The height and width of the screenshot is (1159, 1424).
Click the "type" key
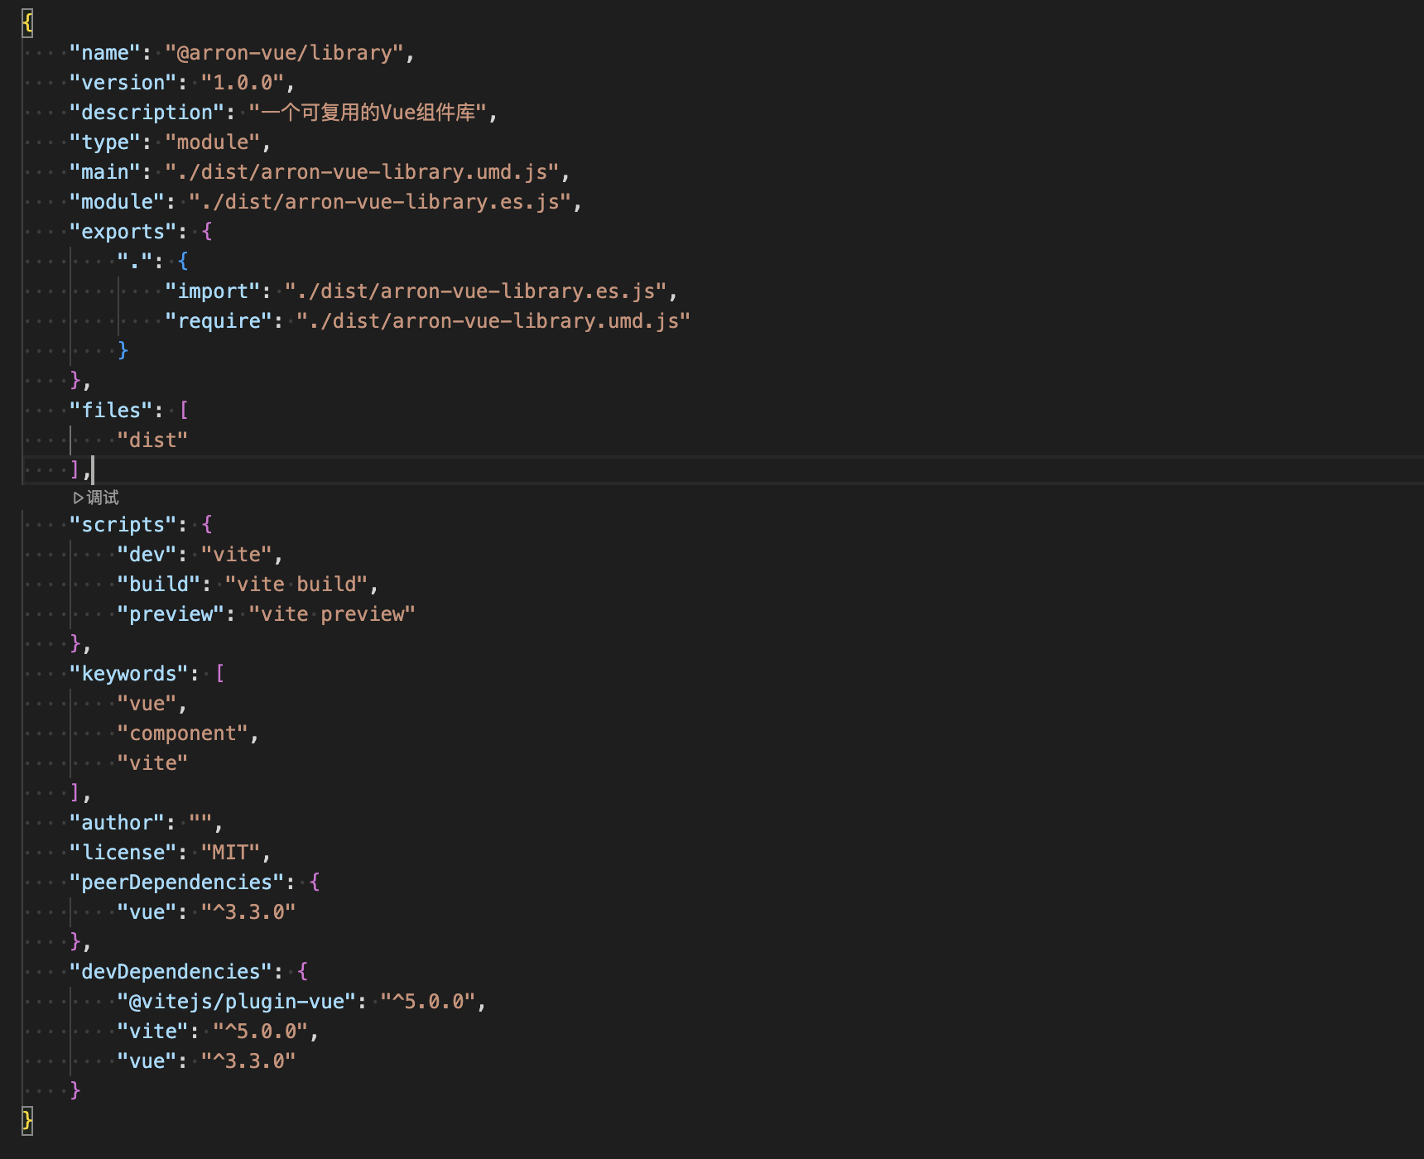105,142
